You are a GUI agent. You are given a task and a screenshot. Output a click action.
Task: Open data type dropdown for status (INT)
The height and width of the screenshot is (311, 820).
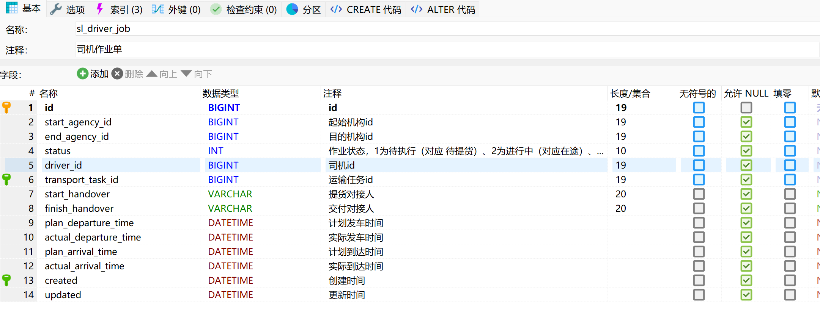pyautogui.click(x=216, y=151)
